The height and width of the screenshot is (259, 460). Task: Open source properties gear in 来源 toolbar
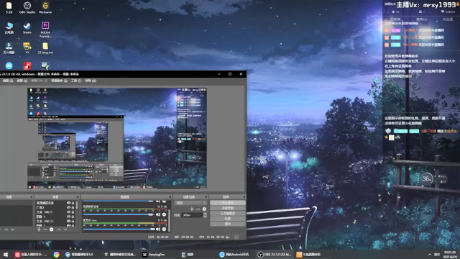[x=52, y=230]
